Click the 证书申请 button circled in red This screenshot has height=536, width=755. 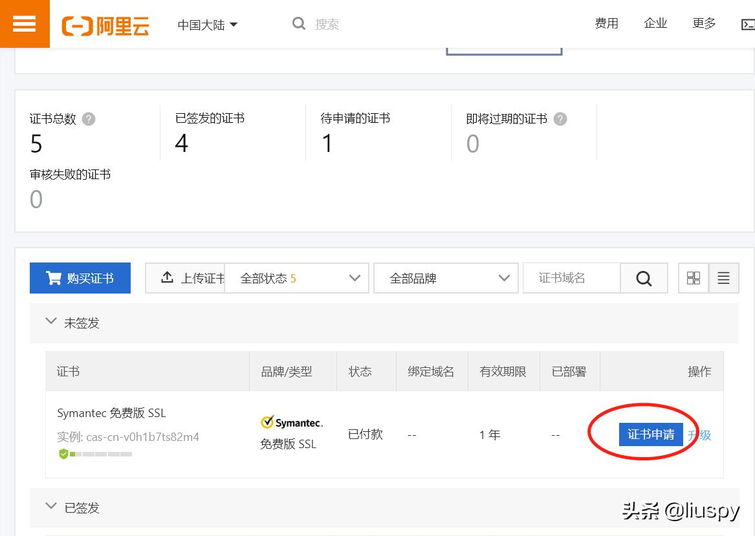[x=651, y=434]
